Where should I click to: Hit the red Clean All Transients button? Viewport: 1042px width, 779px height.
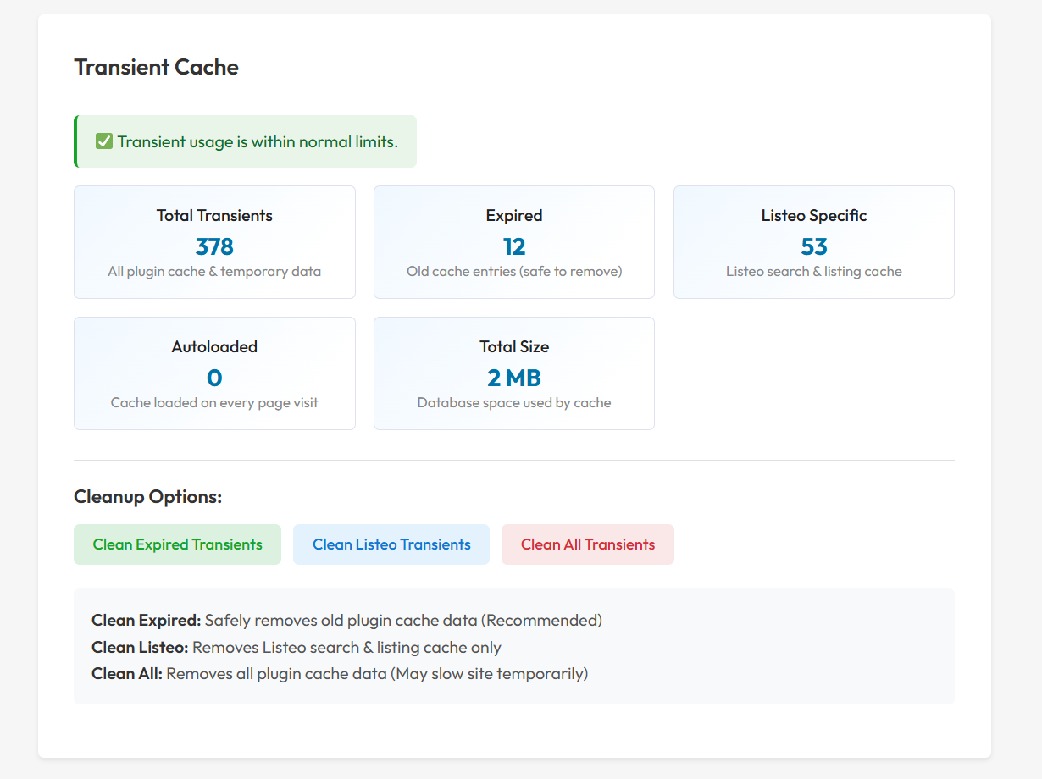[588, 544]
